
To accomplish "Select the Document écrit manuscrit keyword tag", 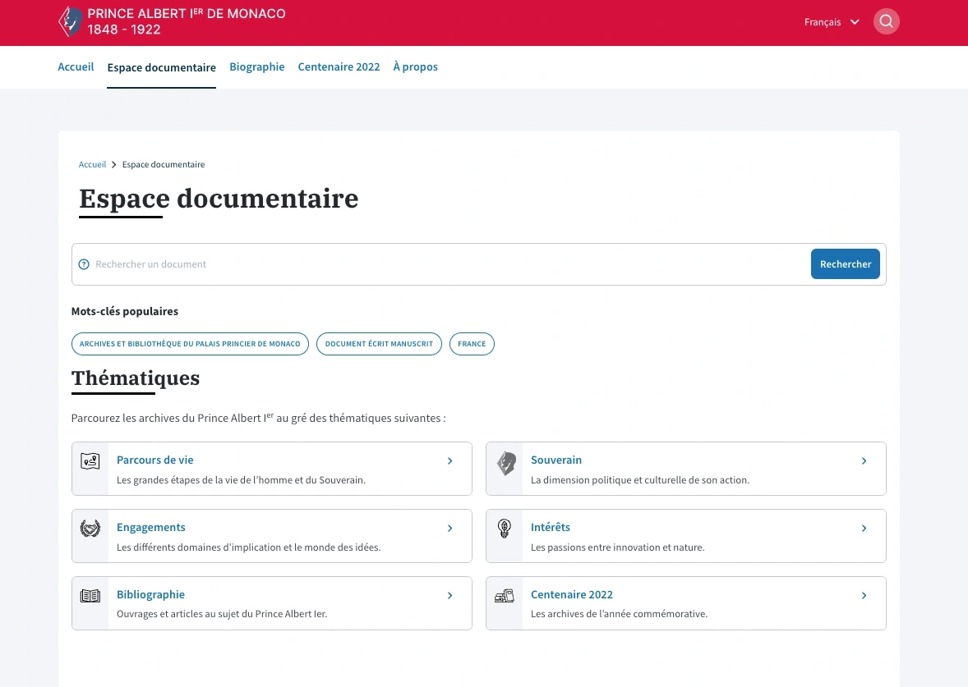I will pos(379,344).
